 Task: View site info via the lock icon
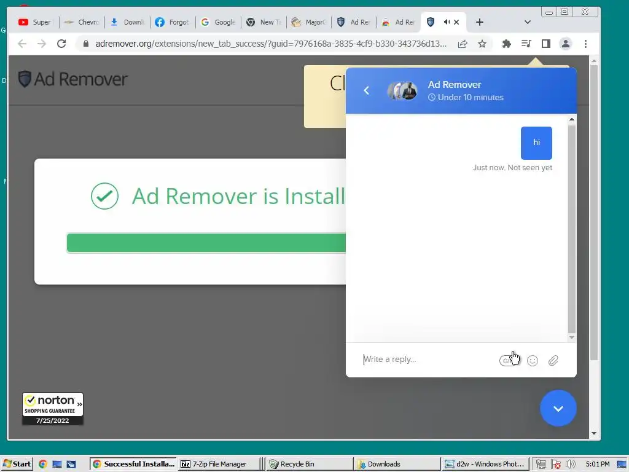pos(85,44)
